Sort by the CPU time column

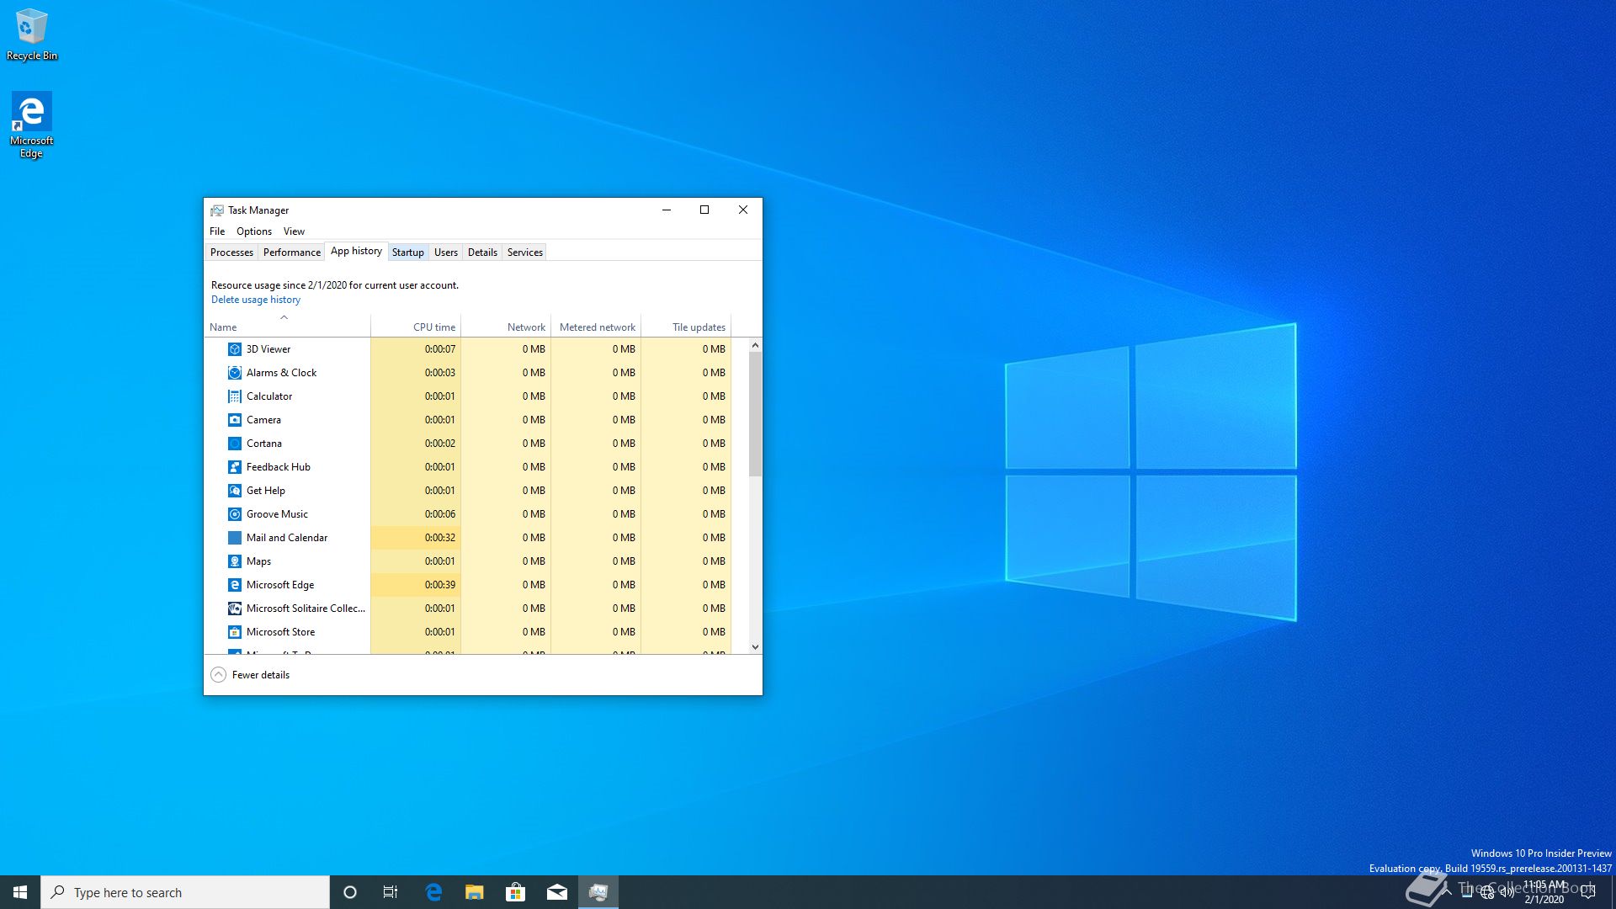pos(433,327)
